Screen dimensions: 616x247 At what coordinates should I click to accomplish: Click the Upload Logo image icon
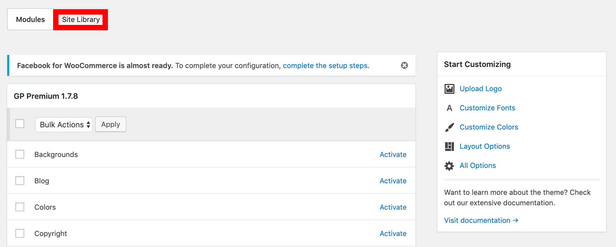pos(449,89)
